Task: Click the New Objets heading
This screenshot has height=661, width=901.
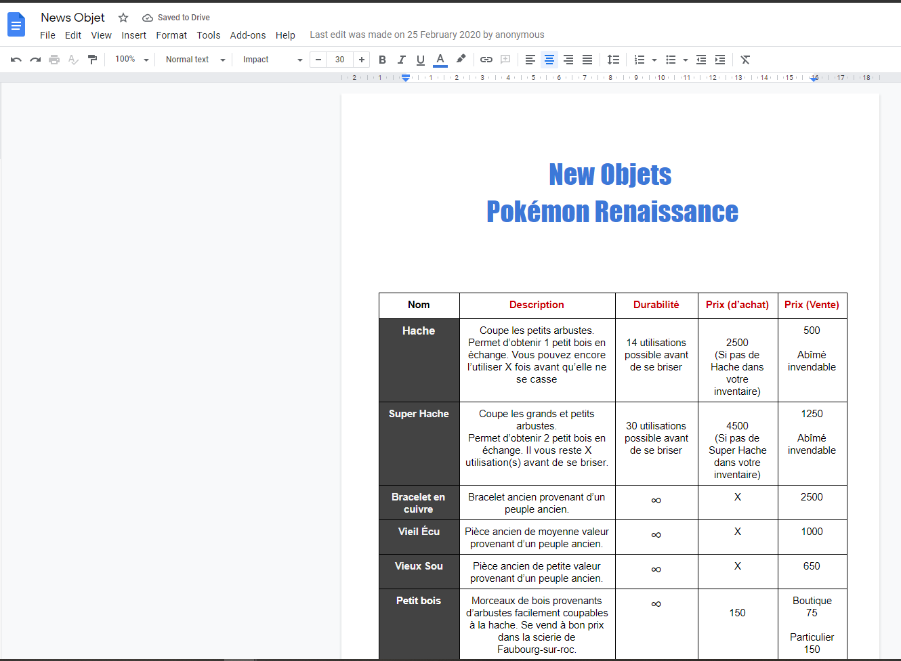Action: tap(610, 175)
